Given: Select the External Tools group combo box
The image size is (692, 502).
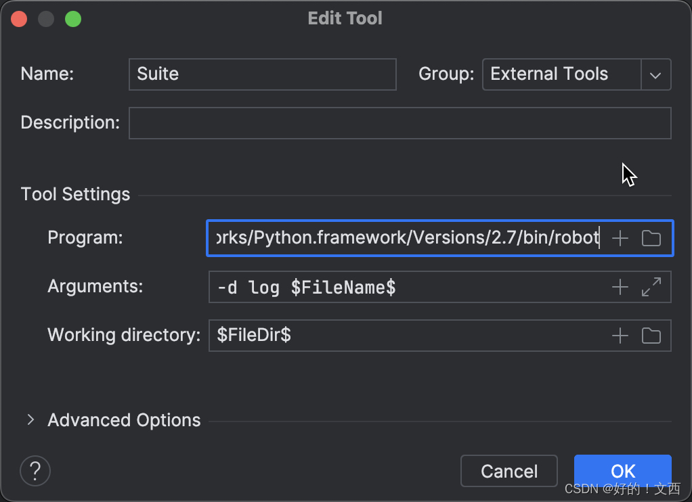Looking at the screenshot, I should pos(577,74).
